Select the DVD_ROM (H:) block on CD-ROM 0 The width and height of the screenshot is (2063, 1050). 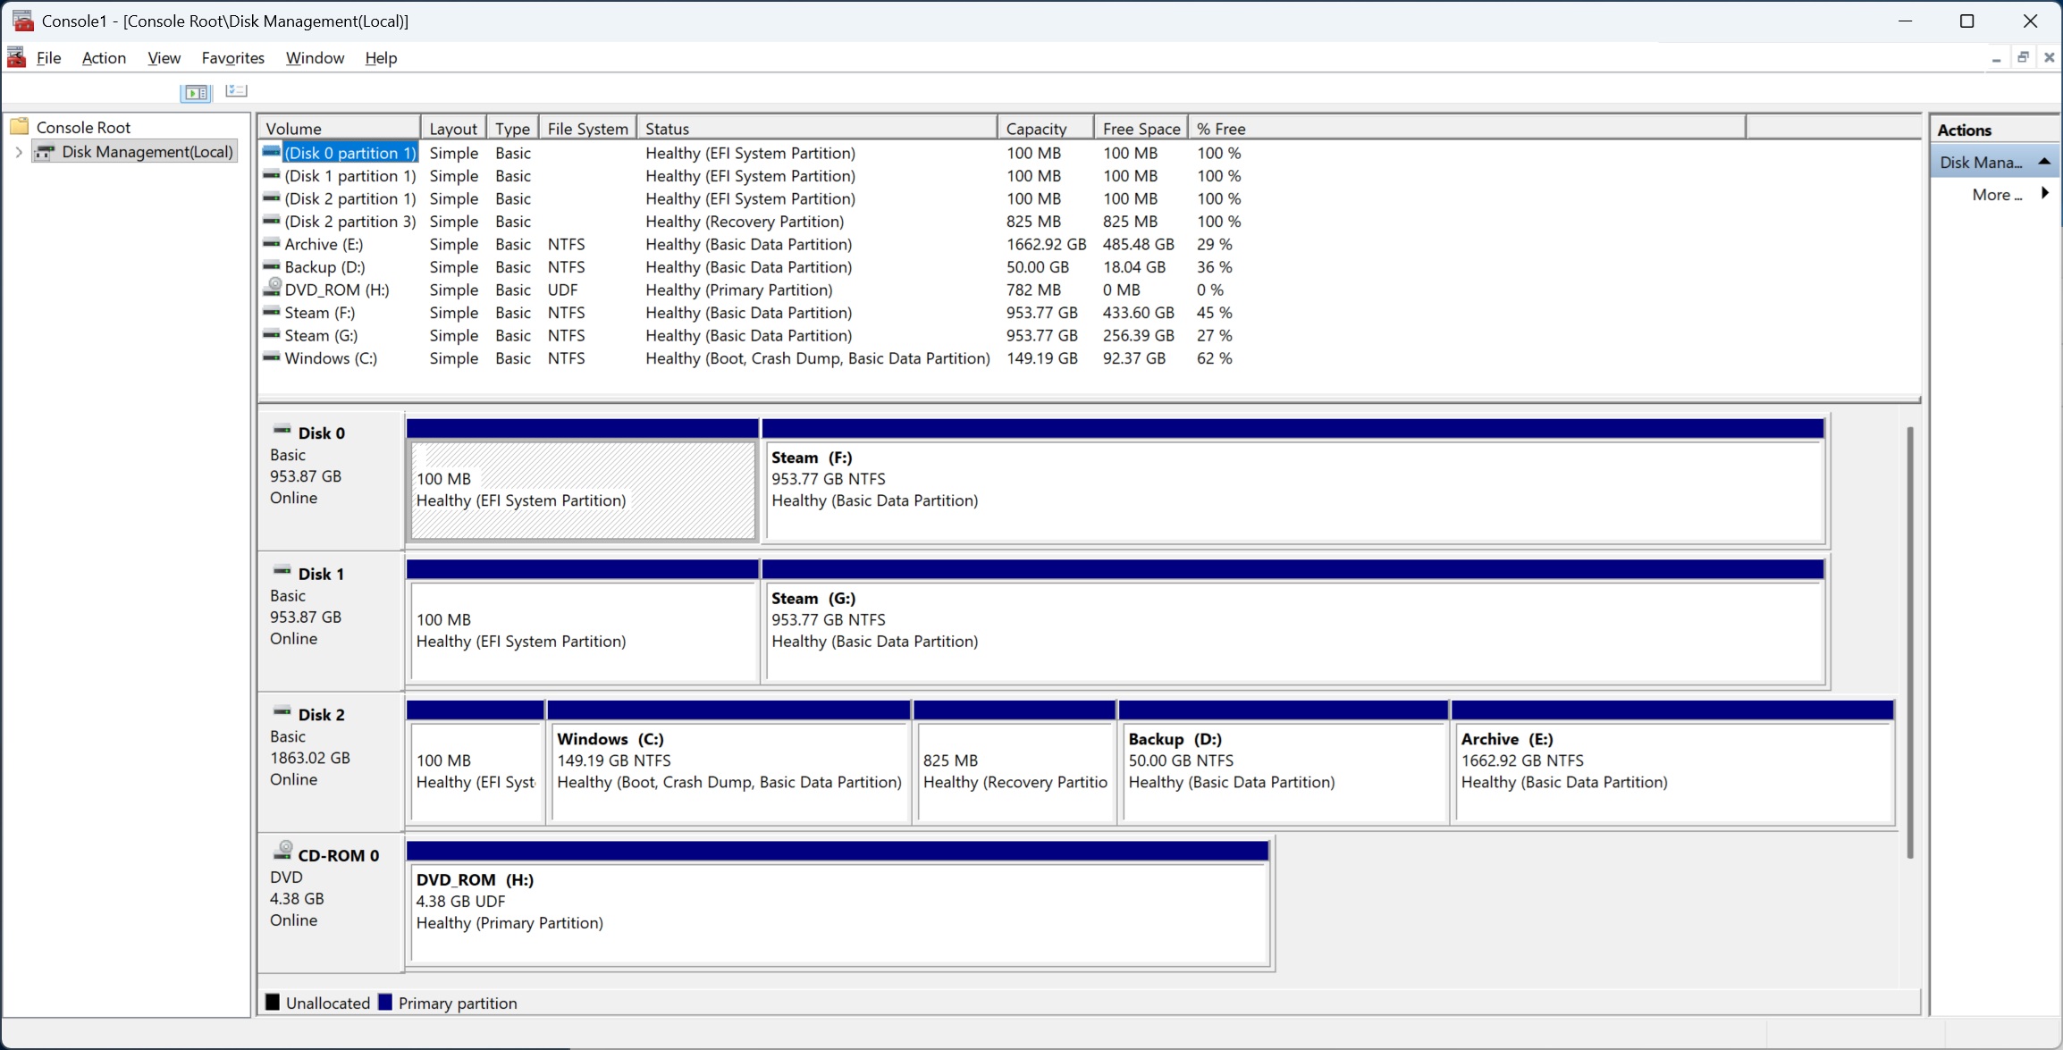838,903
